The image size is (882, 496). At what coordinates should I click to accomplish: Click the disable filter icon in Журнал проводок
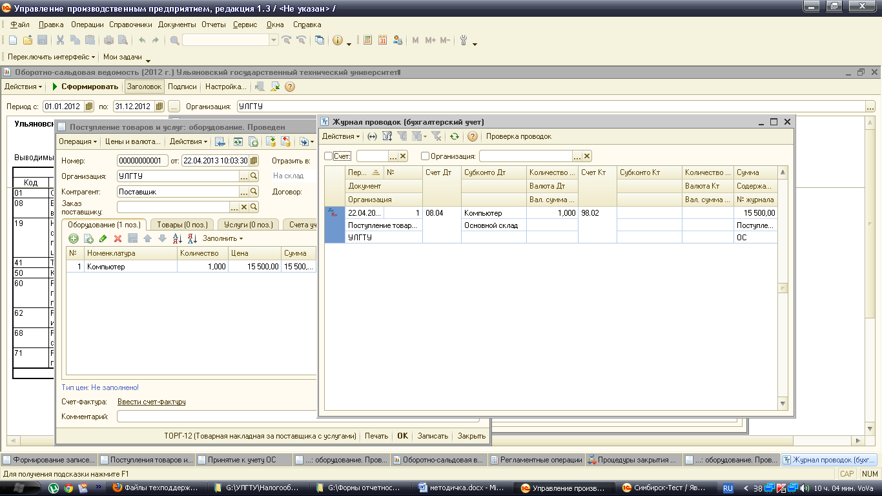436,136
